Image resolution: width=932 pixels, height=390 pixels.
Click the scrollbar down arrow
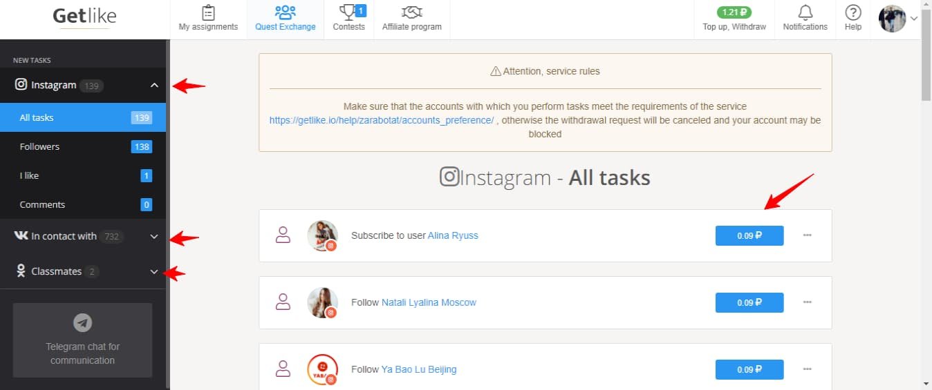[x=926, y=383]
